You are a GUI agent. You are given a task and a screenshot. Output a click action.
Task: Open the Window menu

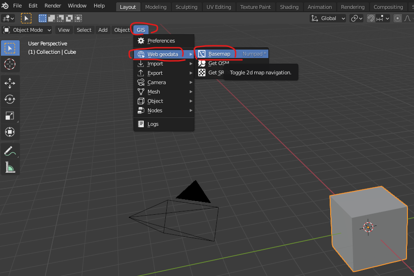tap(77, 6)
